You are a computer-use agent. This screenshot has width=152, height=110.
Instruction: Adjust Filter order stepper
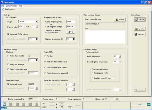74,89
